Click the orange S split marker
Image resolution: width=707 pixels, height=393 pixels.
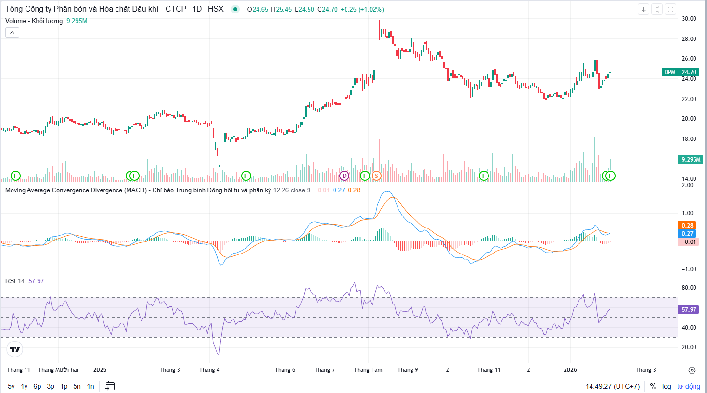[376, 176]
